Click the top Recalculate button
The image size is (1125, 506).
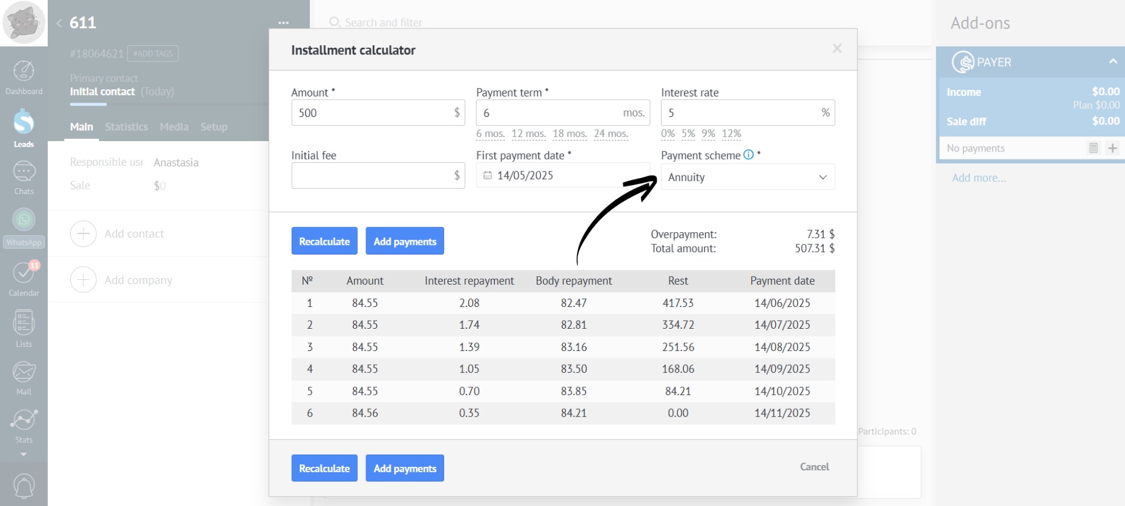[x=324, y=241]
